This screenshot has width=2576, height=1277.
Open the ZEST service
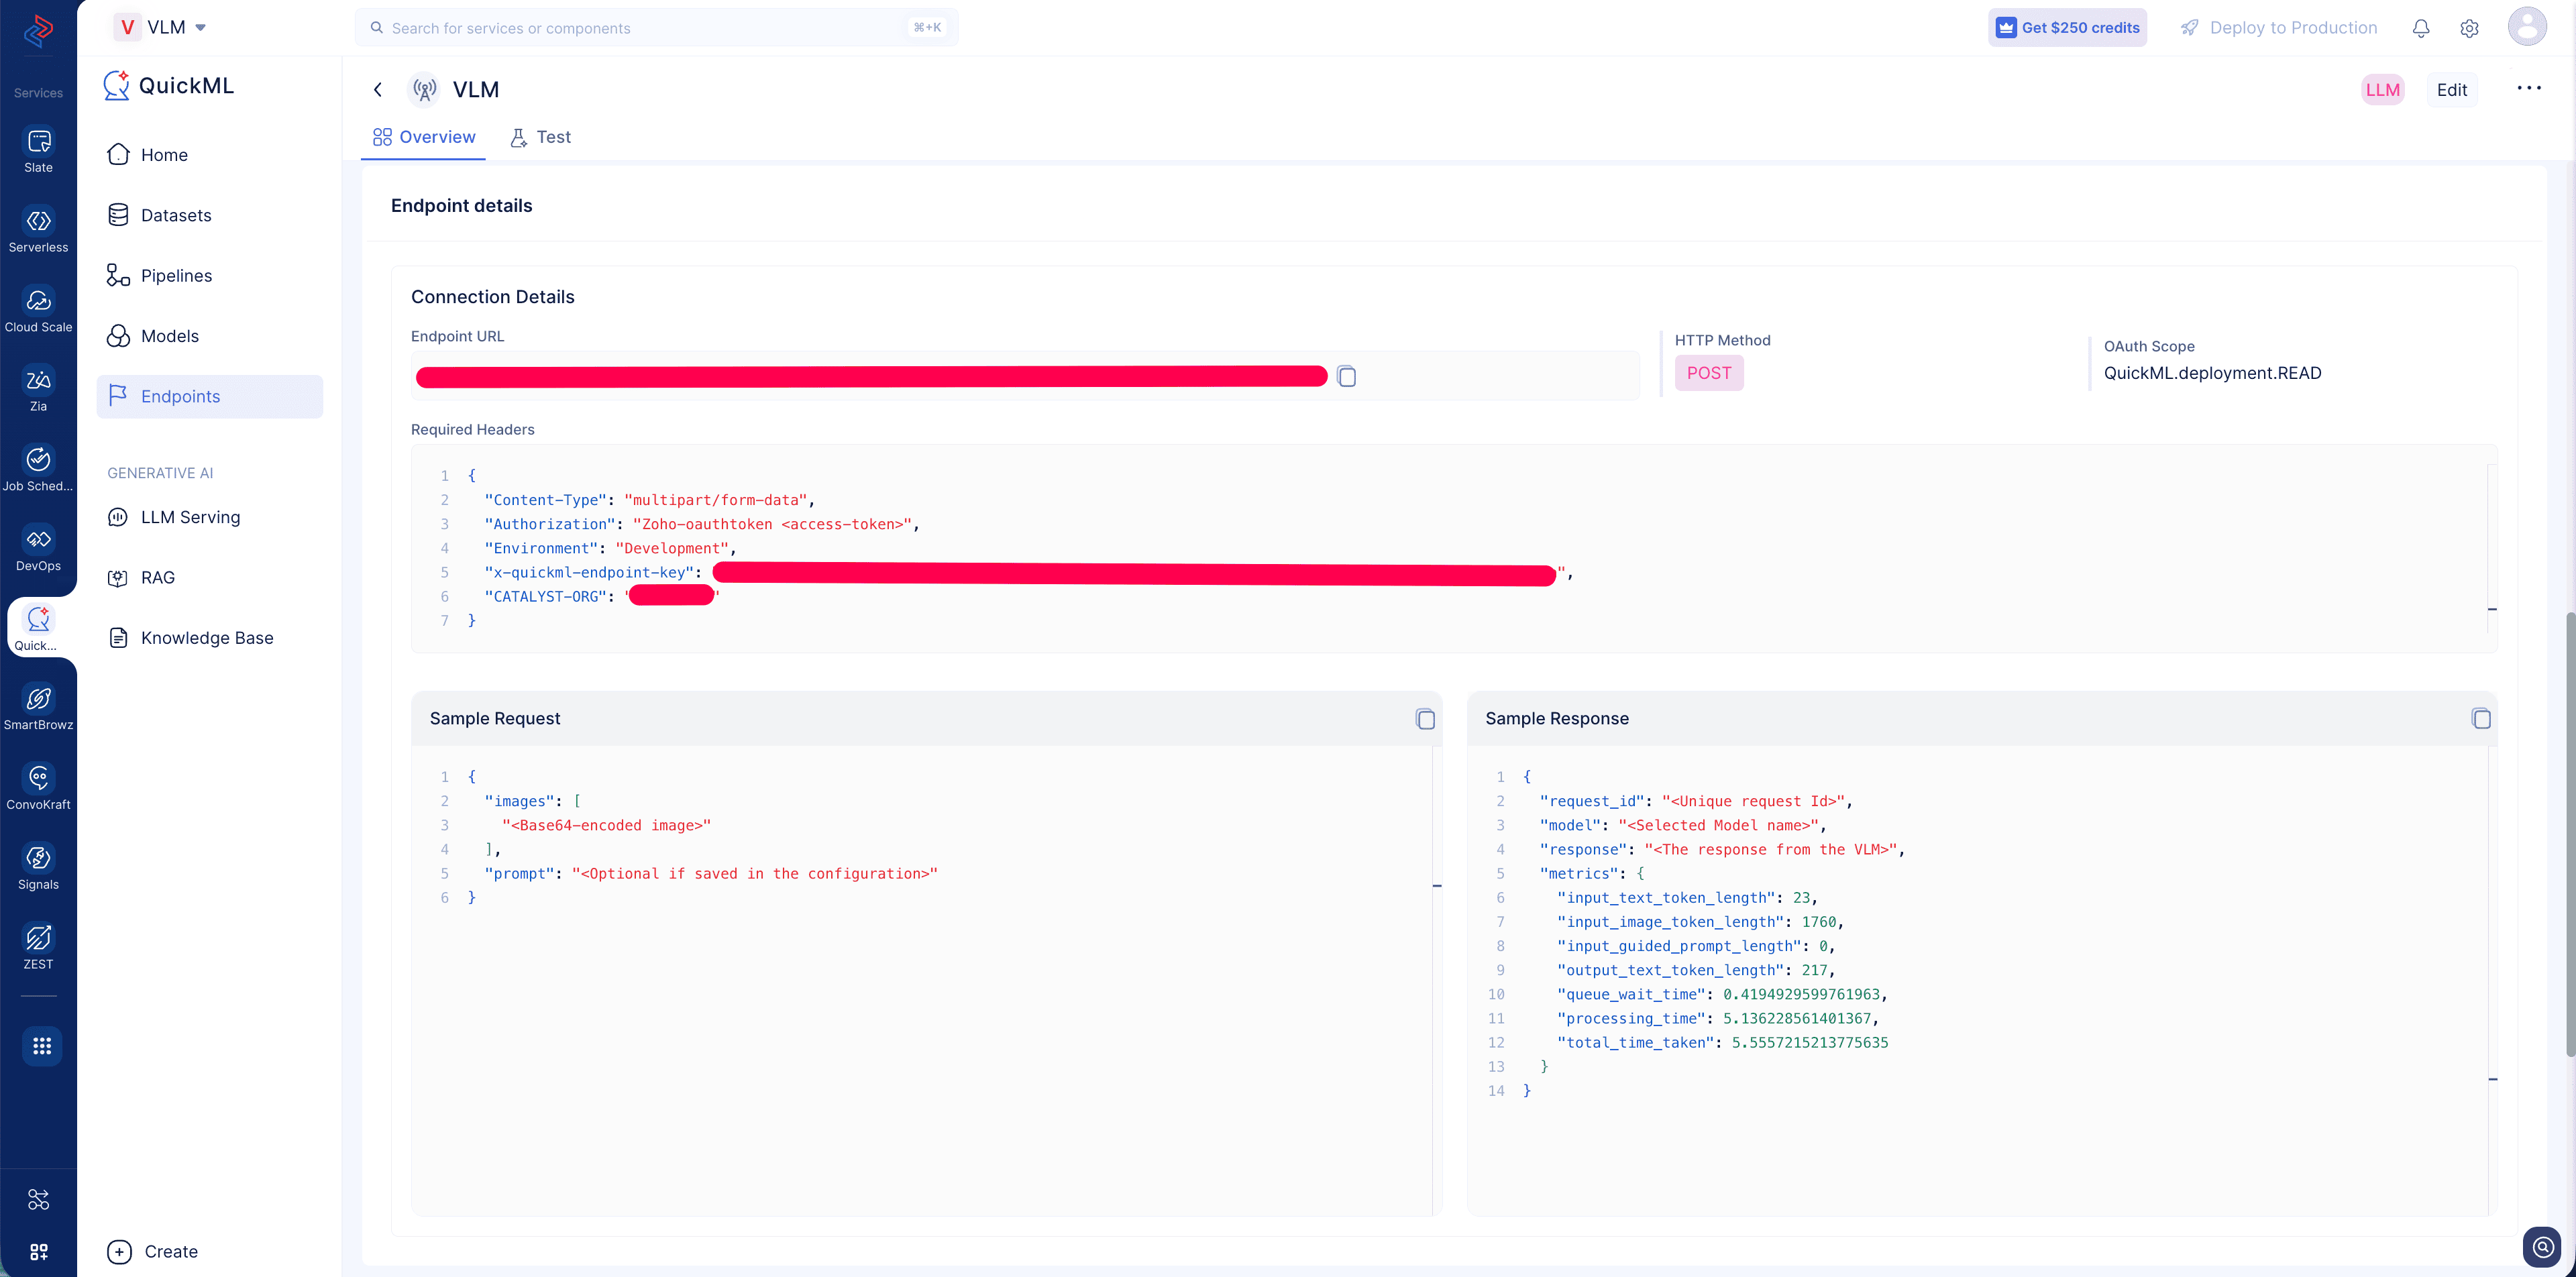point(38,947)
